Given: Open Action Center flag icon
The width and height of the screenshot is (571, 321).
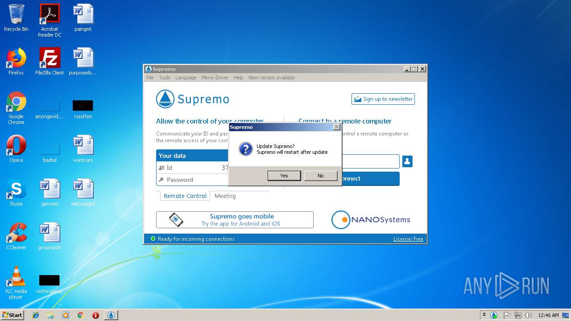Looking at the screenshot, I should click(x=507, y=315).
